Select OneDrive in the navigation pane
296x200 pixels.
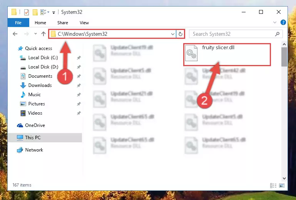pyautogui.click(x=35, y=125)
